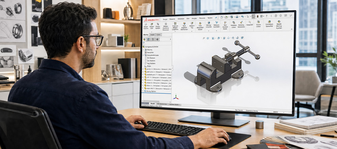Click the SOLIDWORKS logo
Image resolution: width=337 pixels, height=149 pixels.
(151, 20)
